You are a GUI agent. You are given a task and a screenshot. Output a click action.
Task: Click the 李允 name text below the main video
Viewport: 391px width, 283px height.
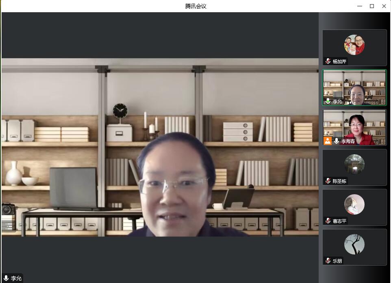(x=16, y=279)
